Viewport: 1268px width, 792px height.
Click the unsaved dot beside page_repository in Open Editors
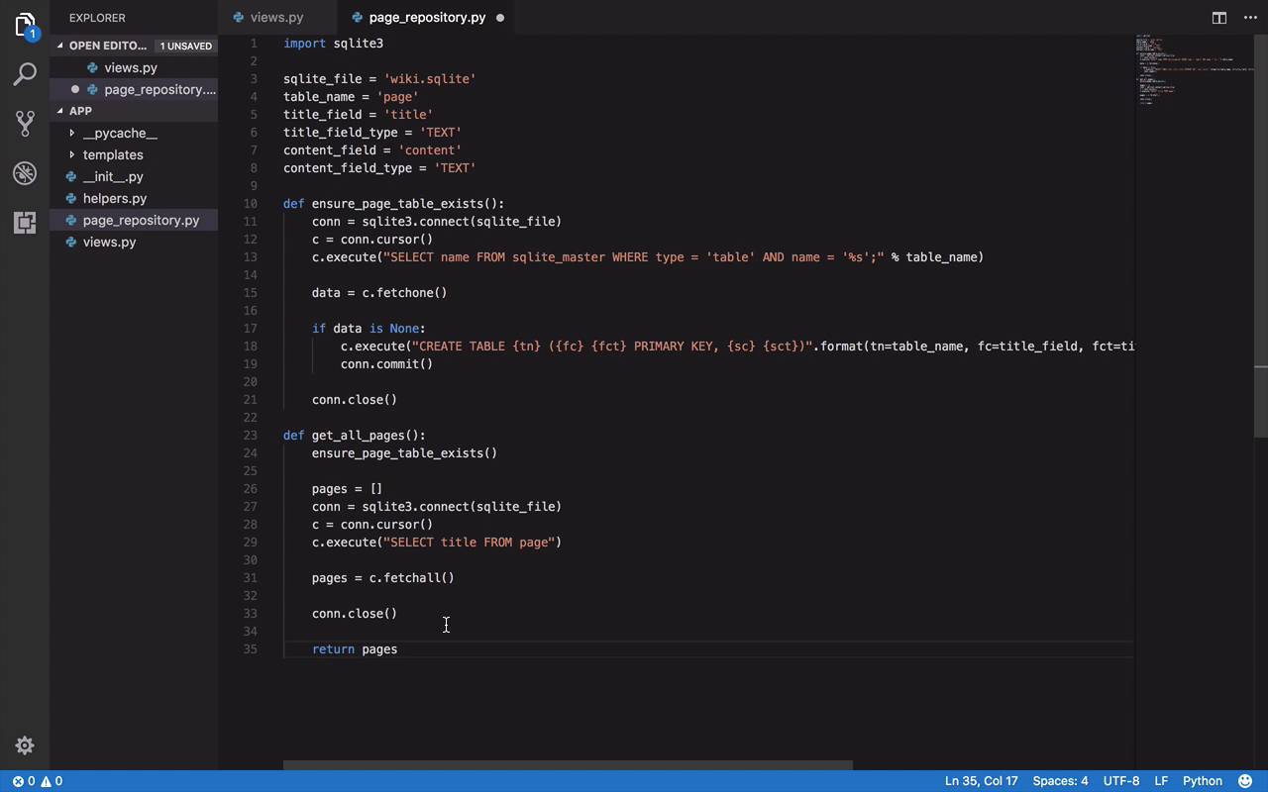(x=75, y=90)
